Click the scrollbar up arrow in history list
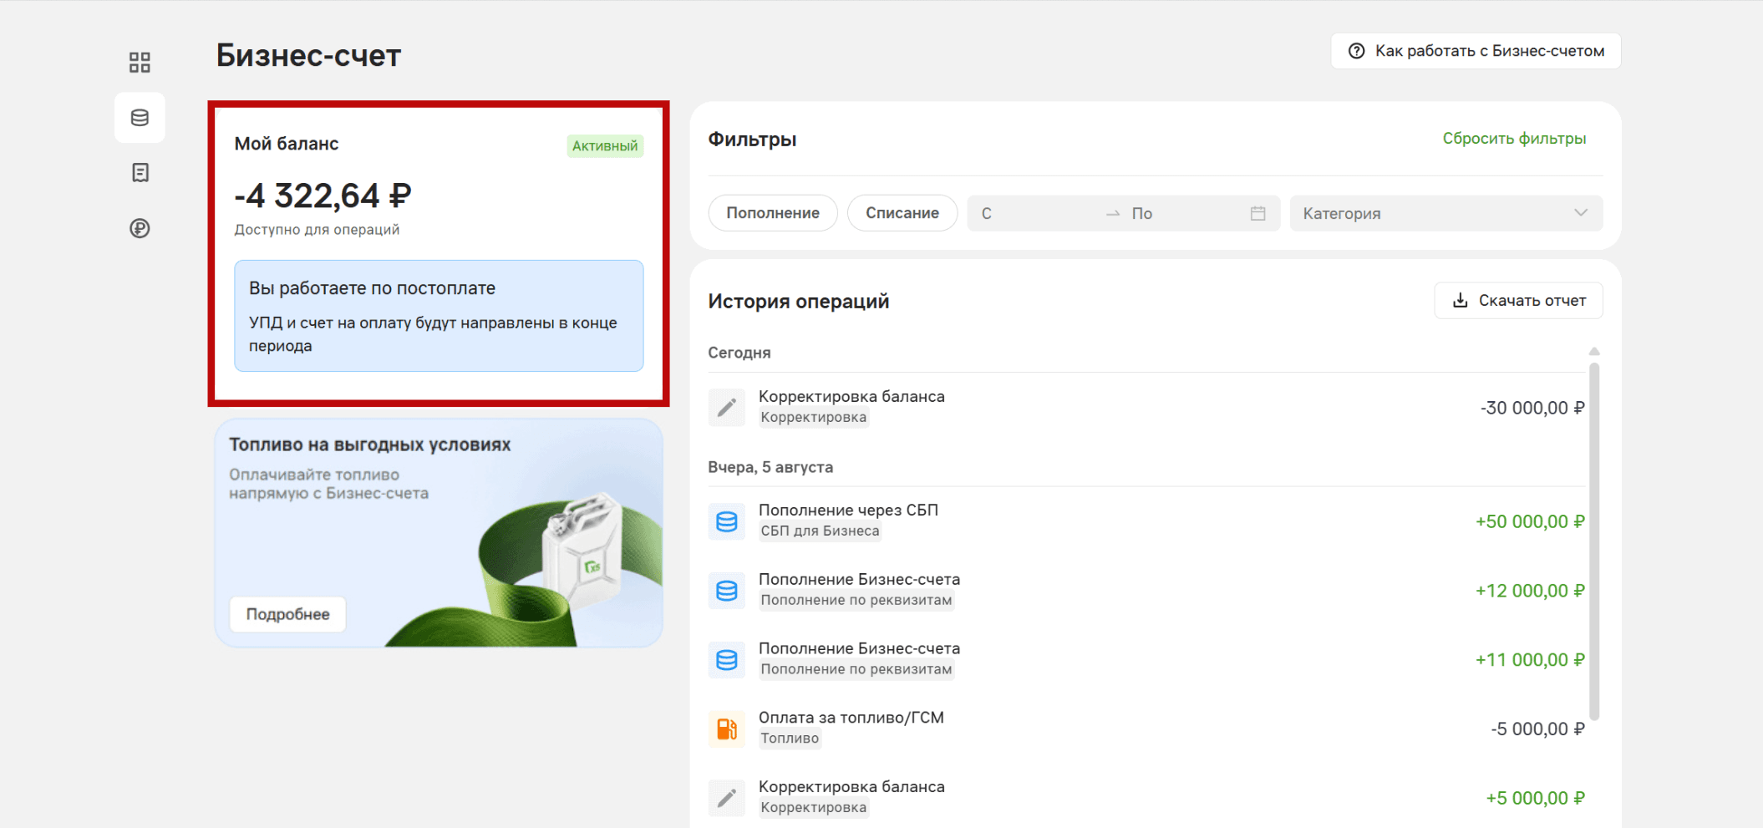The image size is (1763, 828). (1594, 352)
